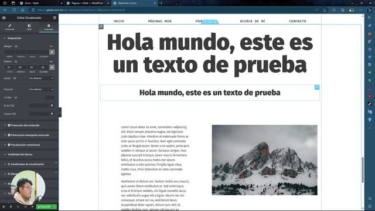Expand Visibilidad del idioma section
The image size is (375, 211).
[x=29, y=155]
